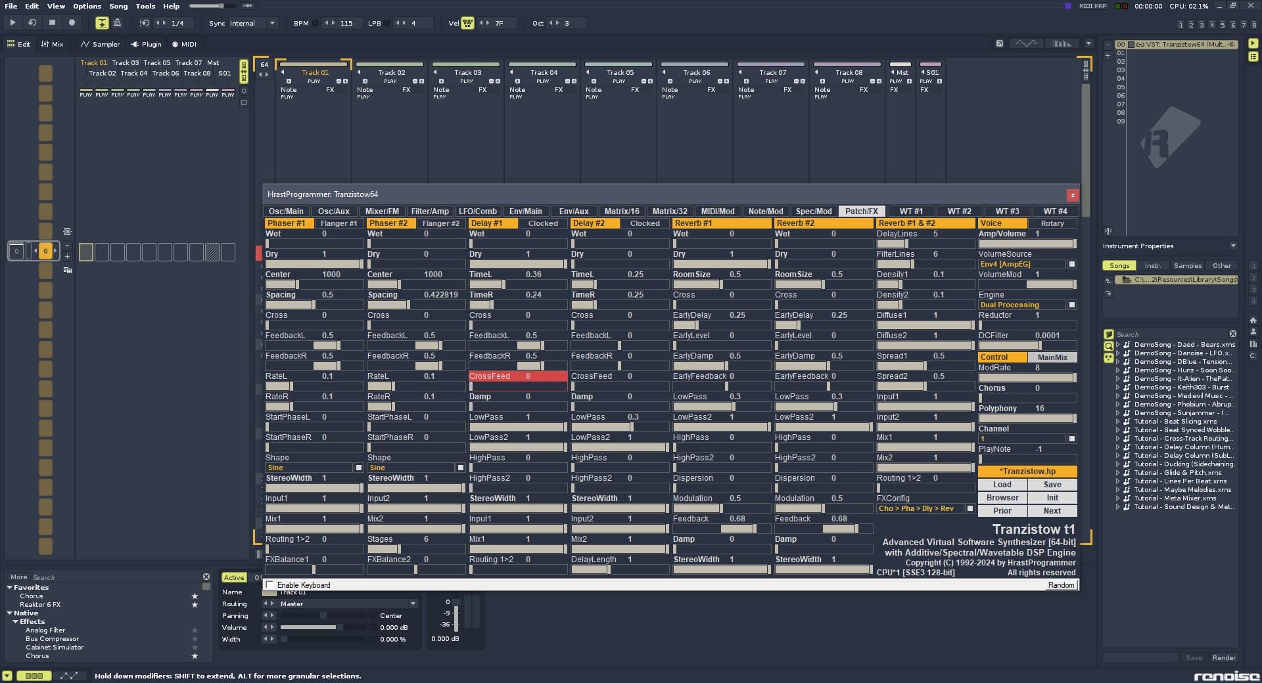Image resolution: width=1262 pixels, height=683 pixels.
Task: Toggle favorite star for Analog Filter
Action: [x=195, y=630]
